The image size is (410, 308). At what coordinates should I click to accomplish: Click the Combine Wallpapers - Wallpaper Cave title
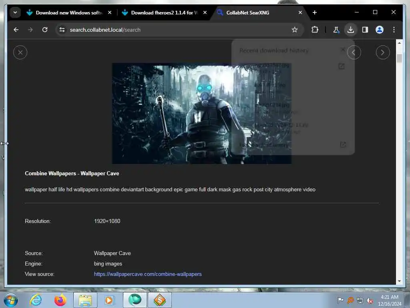tap(72, 173)
